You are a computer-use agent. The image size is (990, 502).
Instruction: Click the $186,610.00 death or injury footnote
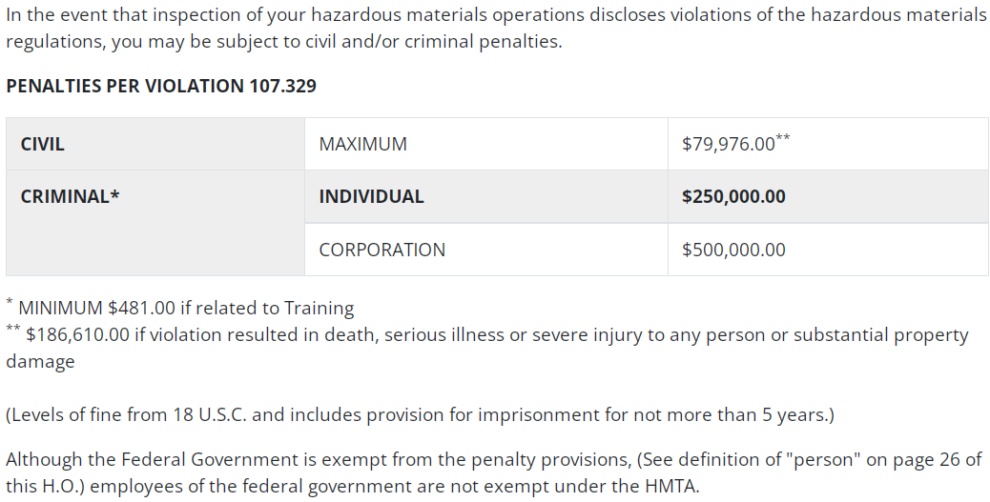click(x=486, y=347)
